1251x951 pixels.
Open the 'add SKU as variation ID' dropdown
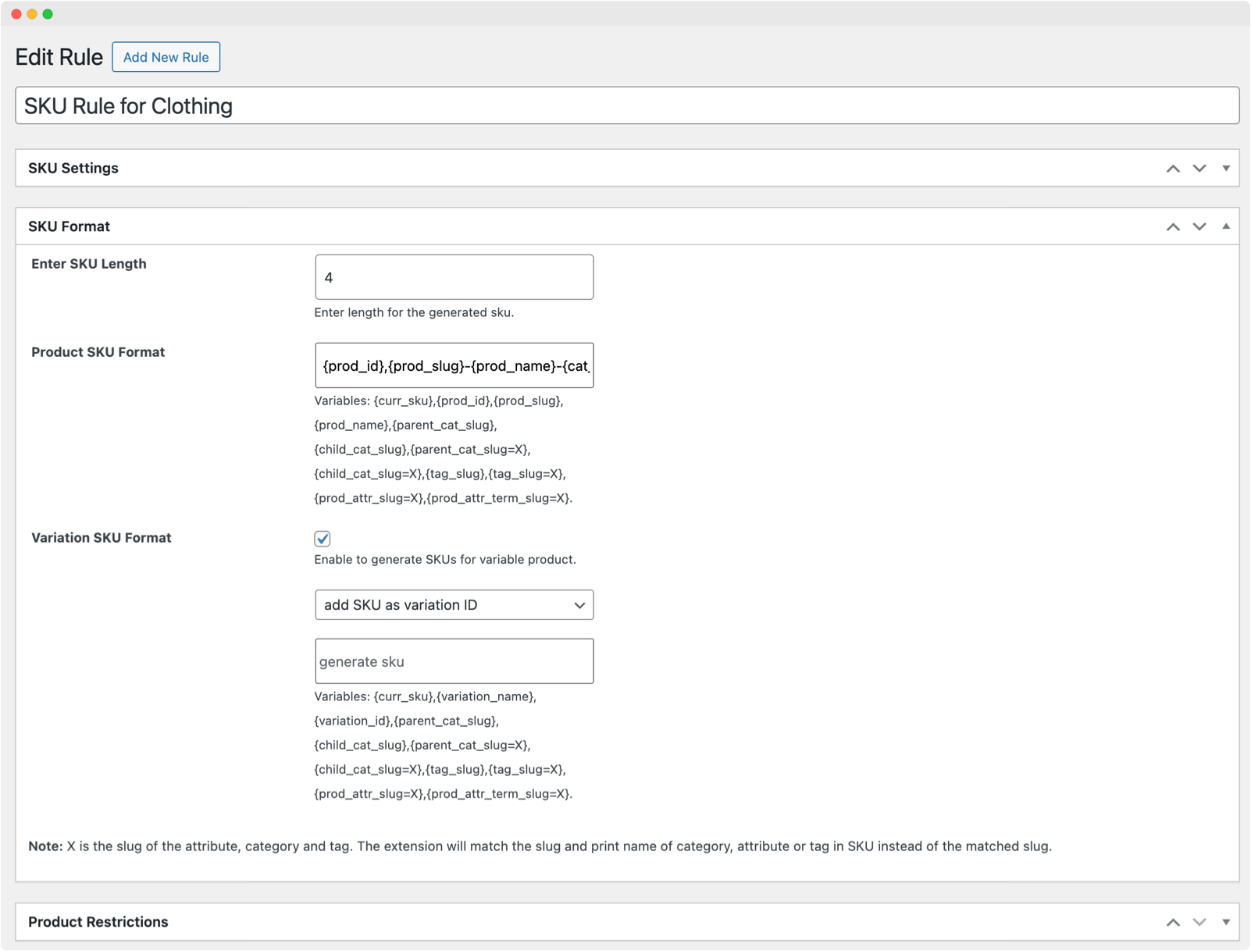454,604
